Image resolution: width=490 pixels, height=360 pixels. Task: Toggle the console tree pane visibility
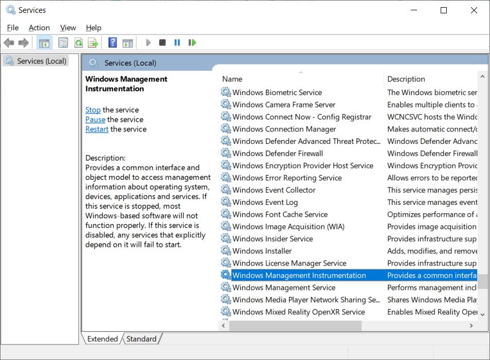click(44, 42)
